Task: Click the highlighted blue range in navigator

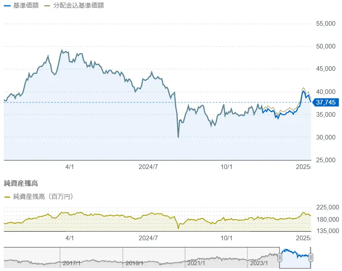Action: (295, 256)
